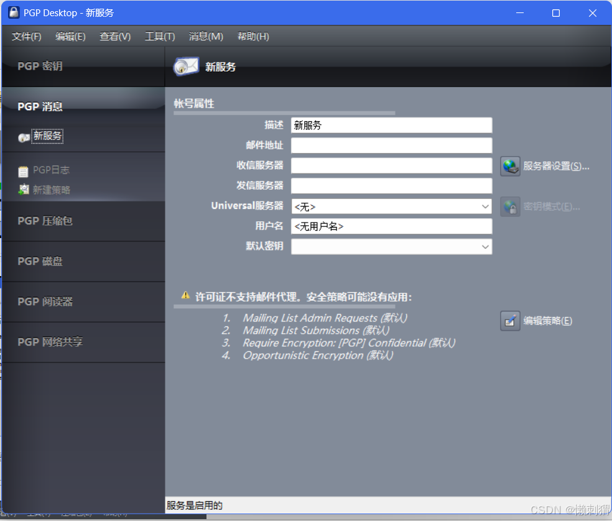This screenshot has height=521, width=612.
Task: Open the 文件(F) menu
Action: pyautogui.click(x=27, y=36)
